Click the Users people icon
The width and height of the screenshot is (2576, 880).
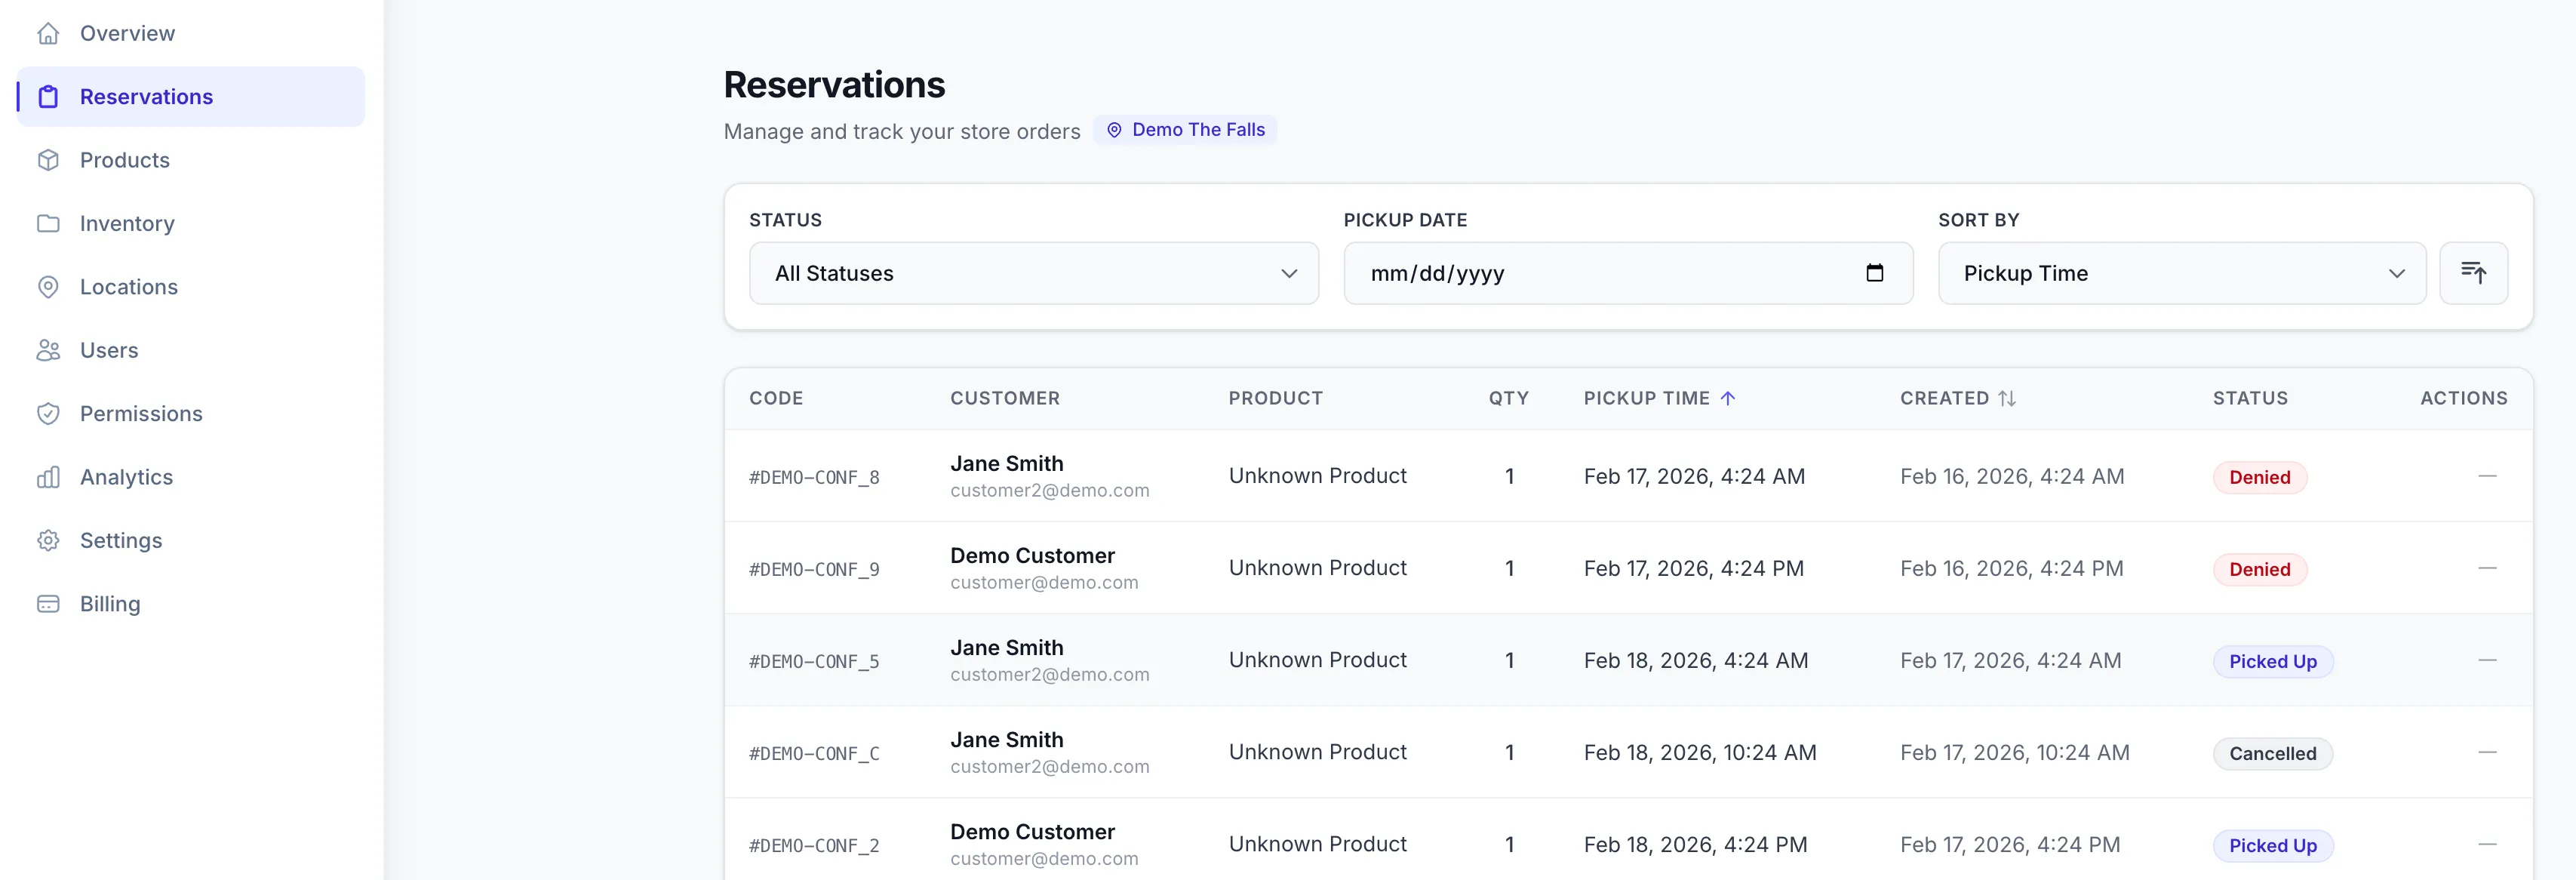pyautogui.click(x=48, y=350)
